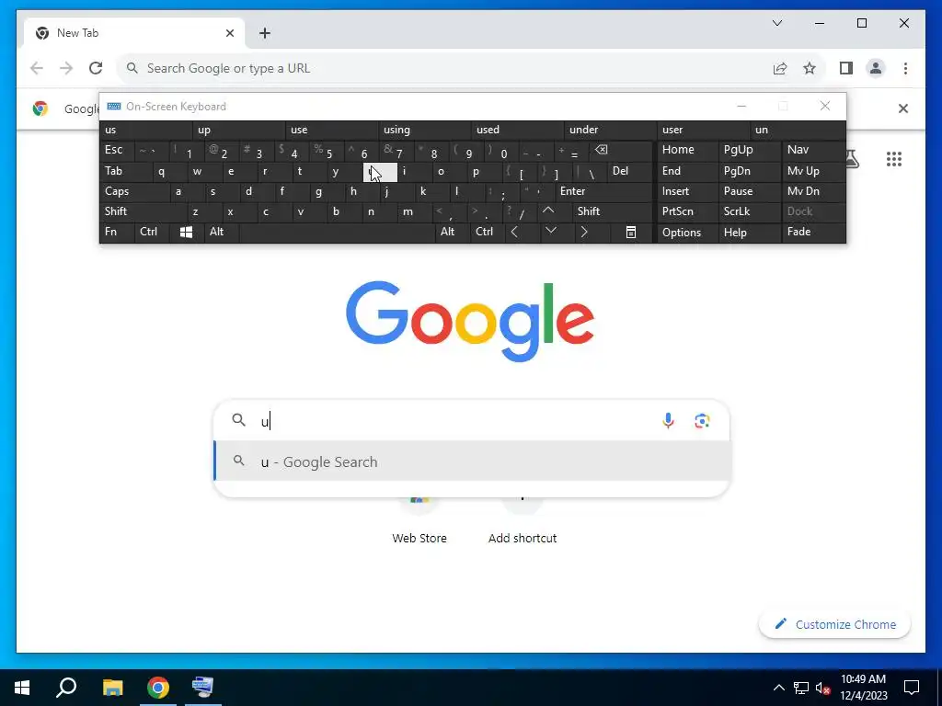Bookmark this tab with the star icon
The height and width of the screenshot is (706, 942).
click(810, 68)
